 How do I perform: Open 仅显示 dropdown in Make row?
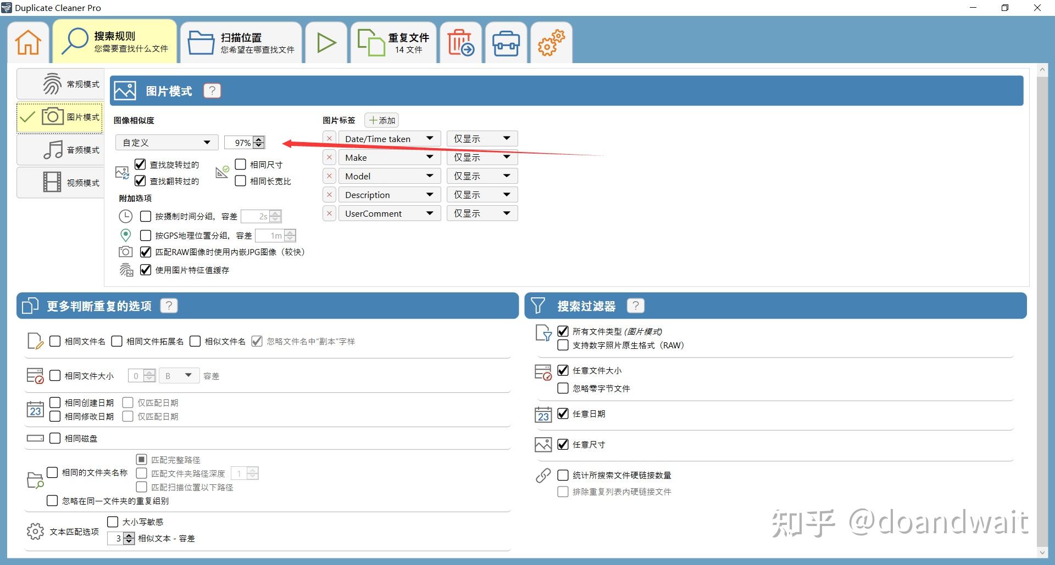tap(482, 157)
